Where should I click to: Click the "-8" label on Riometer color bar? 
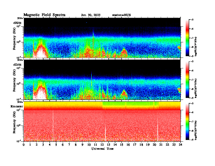[192, 131]
